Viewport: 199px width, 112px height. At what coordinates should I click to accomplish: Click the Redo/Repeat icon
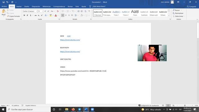12,2
